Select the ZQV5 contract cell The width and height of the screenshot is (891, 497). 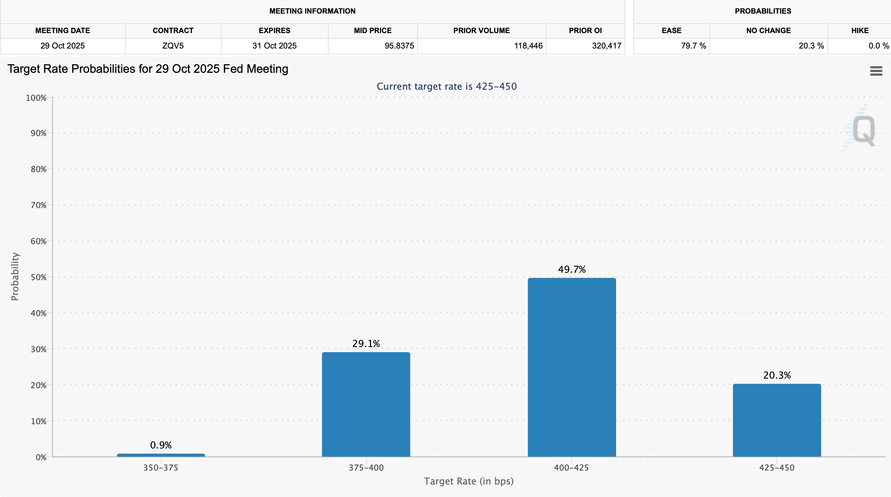point(173,46)
